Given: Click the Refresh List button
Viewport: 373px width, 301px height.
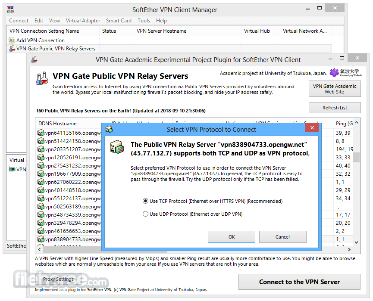Looking at the screenshot, I should pyautogui.click(x=335, y=108).
